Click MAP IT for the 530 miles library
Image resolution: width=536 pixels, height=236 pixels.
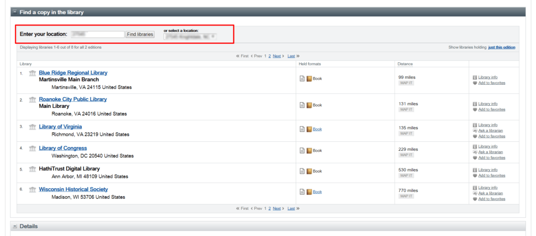point(406,175)
